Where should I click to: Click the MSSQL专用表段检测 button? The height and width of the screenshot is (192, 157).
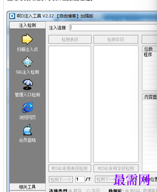tap(70, 168)
